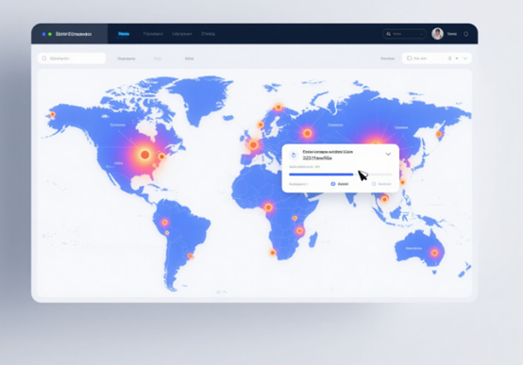This screenshot has height=365, width=523.
Task: Enable the unchecked checkbox in the popup card
Action: (x=374, y=184)
